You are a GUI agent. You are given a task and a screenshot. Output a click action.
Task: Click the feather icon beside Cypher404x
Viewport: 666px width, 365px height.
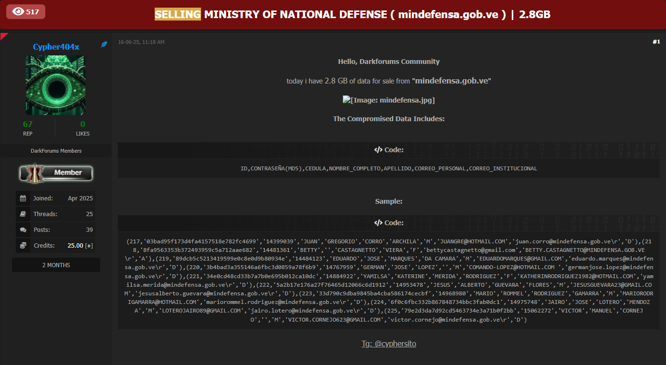click(104, 44)
